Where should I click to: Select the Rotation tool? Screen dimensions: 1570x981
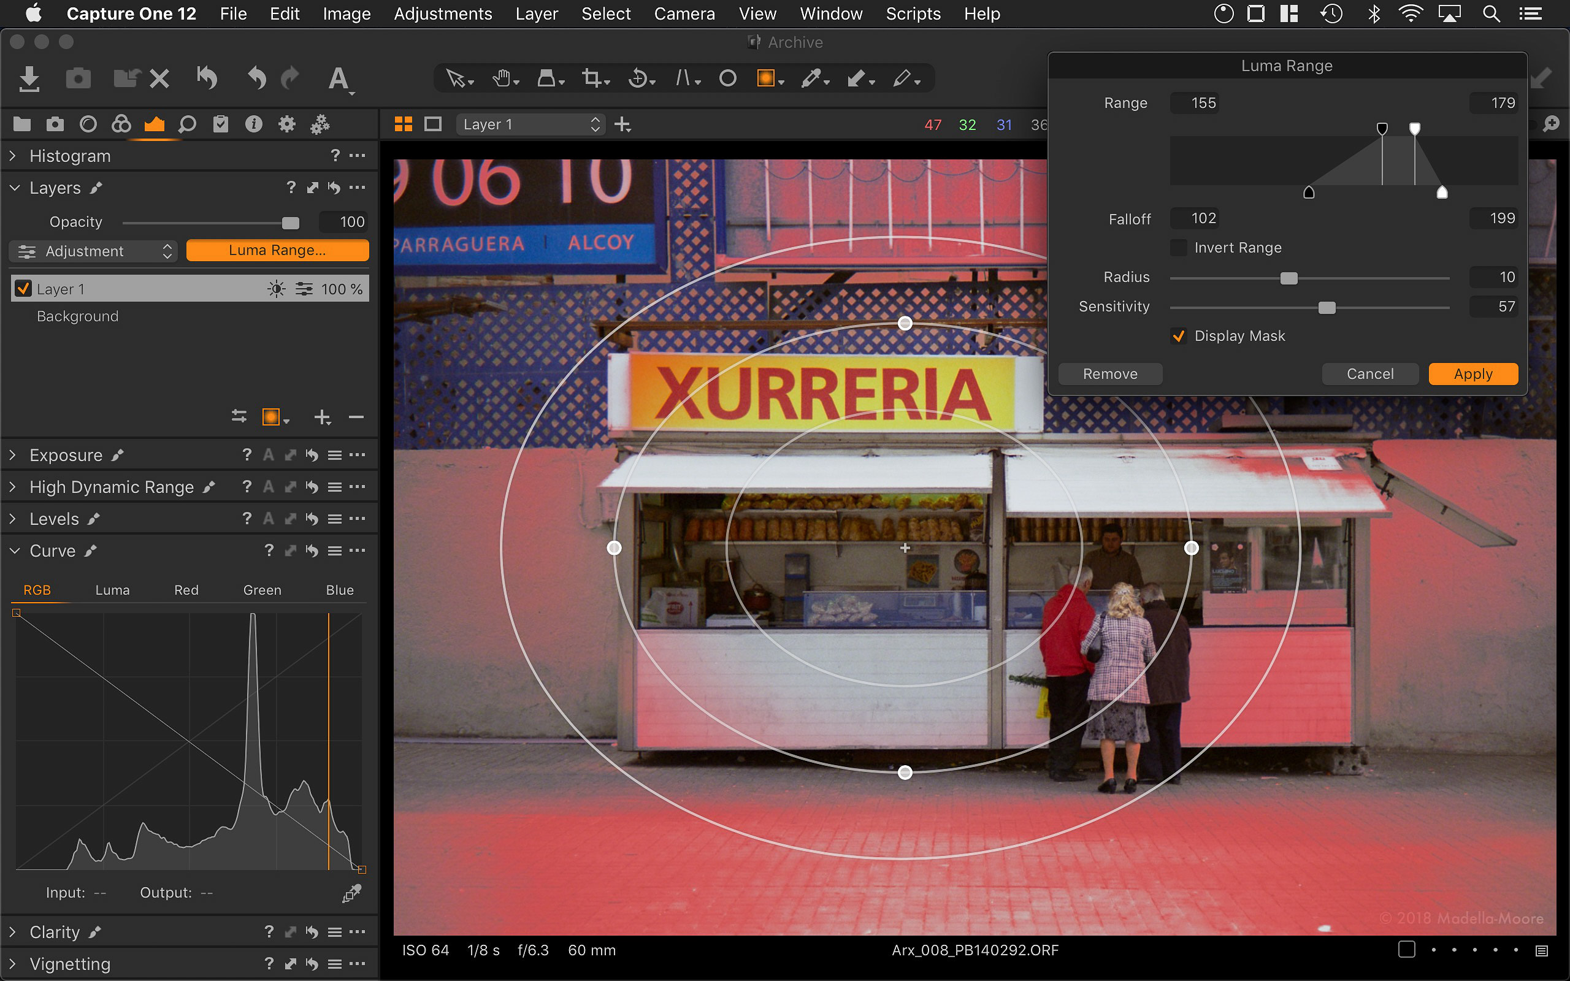click(638, 78)
